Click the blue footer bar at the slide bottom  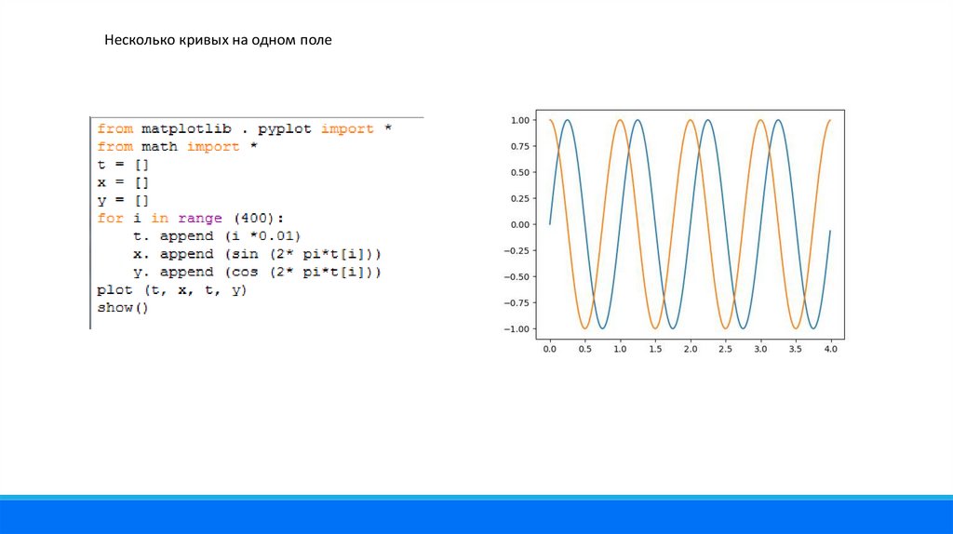click(x=476, y=516)
